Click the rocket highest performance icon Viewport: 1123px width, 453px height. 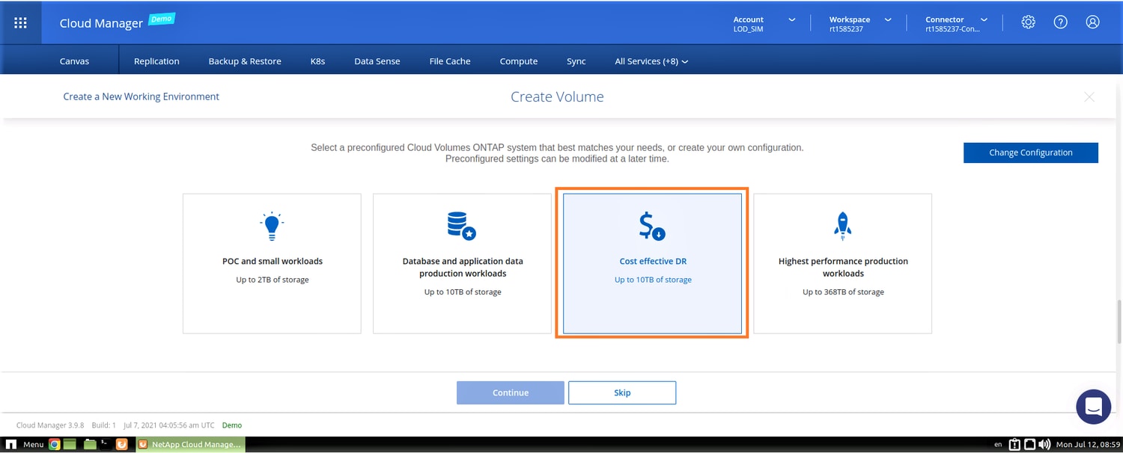pos(843,225)
